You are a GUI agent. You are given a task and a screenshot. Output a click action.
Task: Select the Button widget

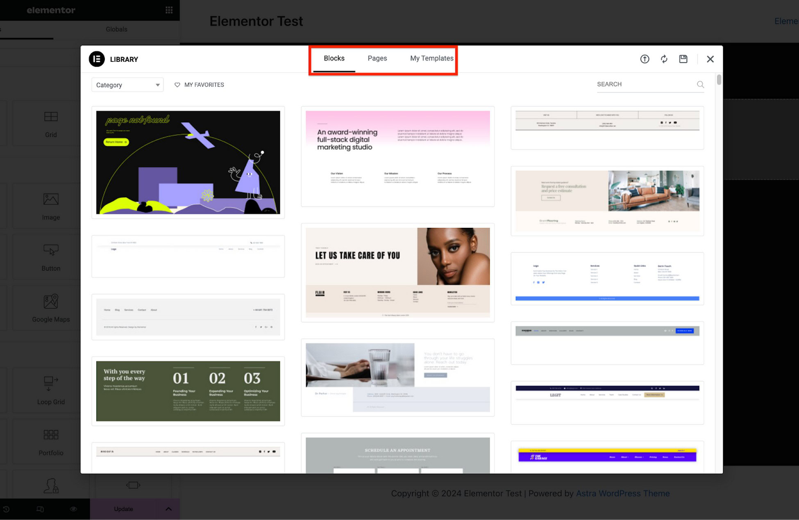[x=51, y=257]
